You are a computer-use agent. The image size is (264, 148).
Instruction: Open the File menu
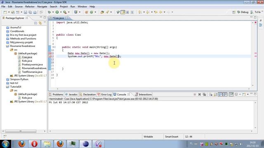click(3, 7)
